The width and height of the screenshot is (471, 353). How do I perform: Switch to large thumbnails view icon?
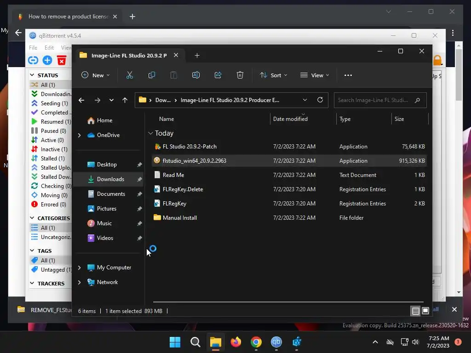(425, 311)
